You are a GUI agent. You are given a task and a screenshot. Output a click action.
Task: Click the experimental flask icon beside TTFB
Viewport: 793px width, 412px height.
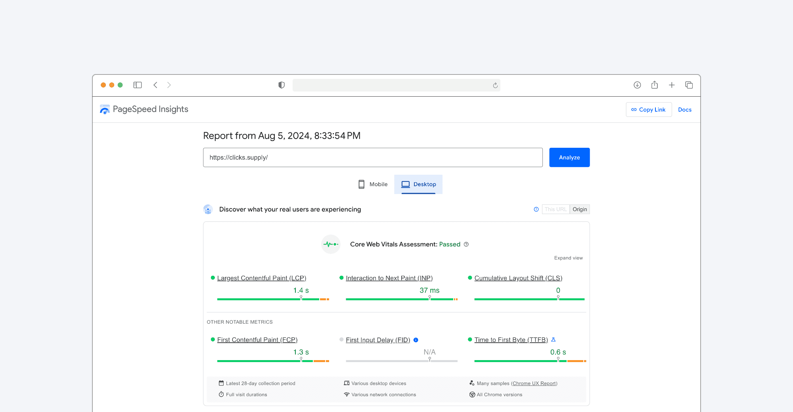554,340
